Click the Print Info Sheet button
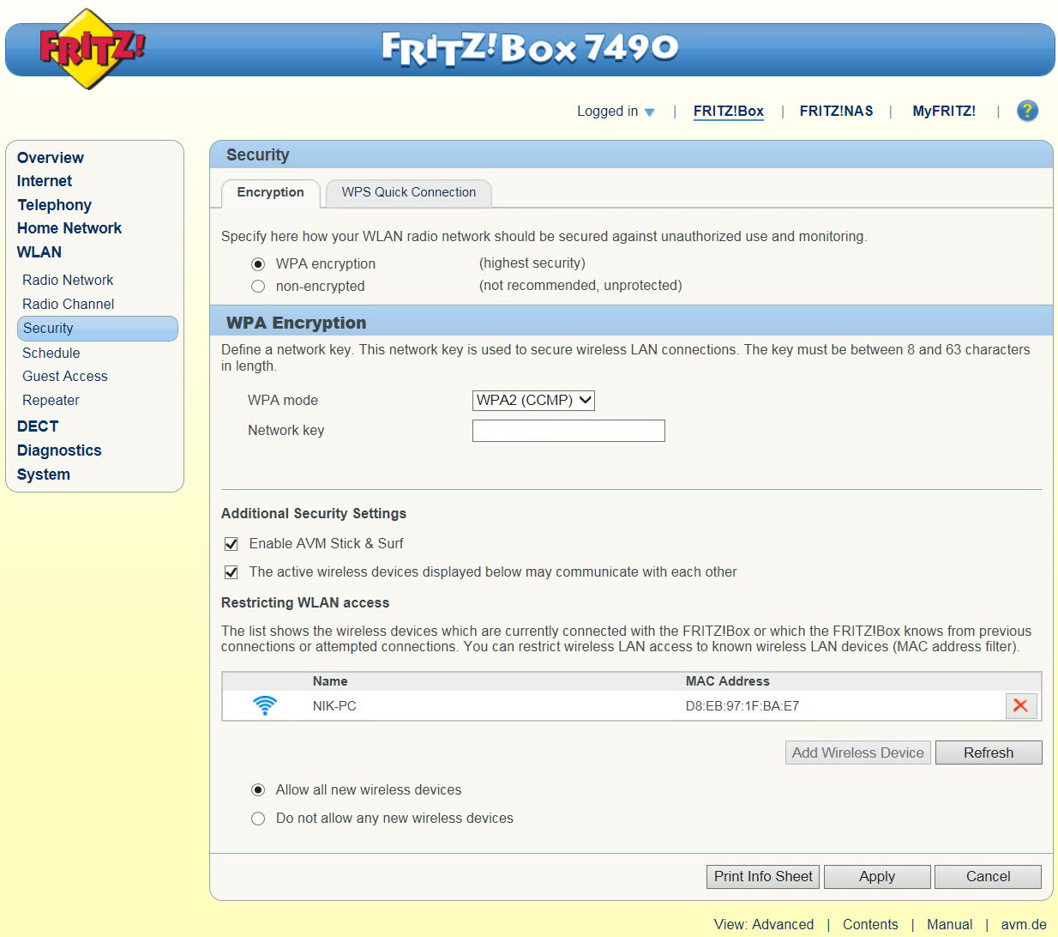1058x937 pixels. [x=763, y=877]
